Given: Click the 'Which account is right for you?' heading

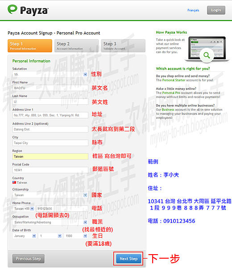Looking at the screenshot, I should click(183, 68).
